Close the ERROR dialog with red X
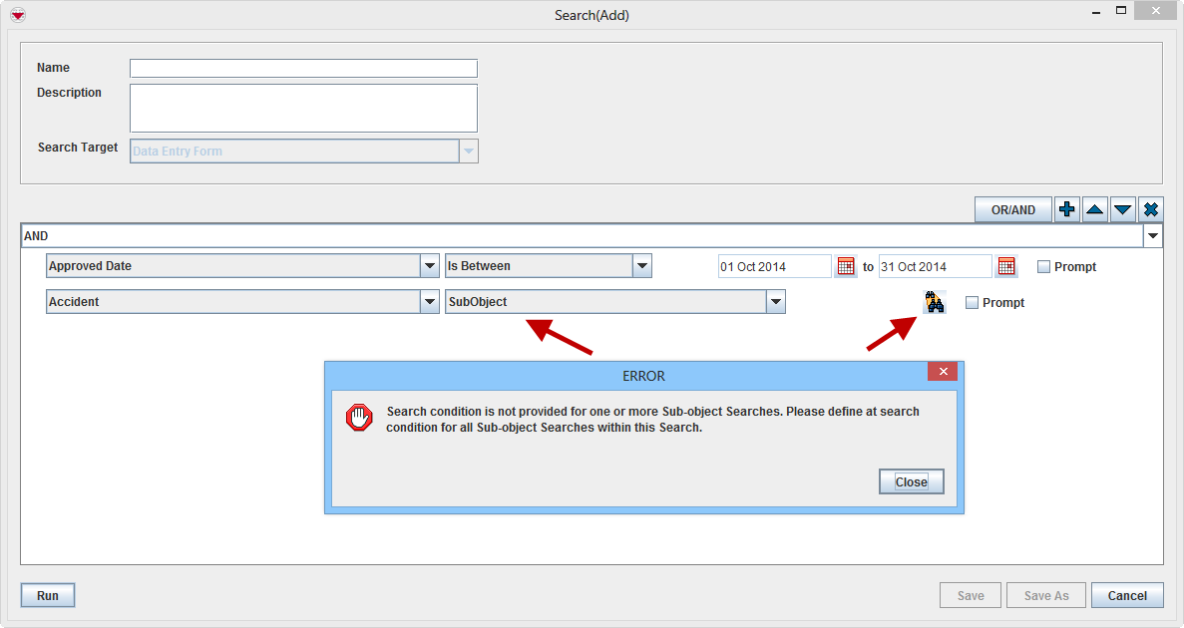This screenshot has height=628, width=1184. (x=942, y=372)
